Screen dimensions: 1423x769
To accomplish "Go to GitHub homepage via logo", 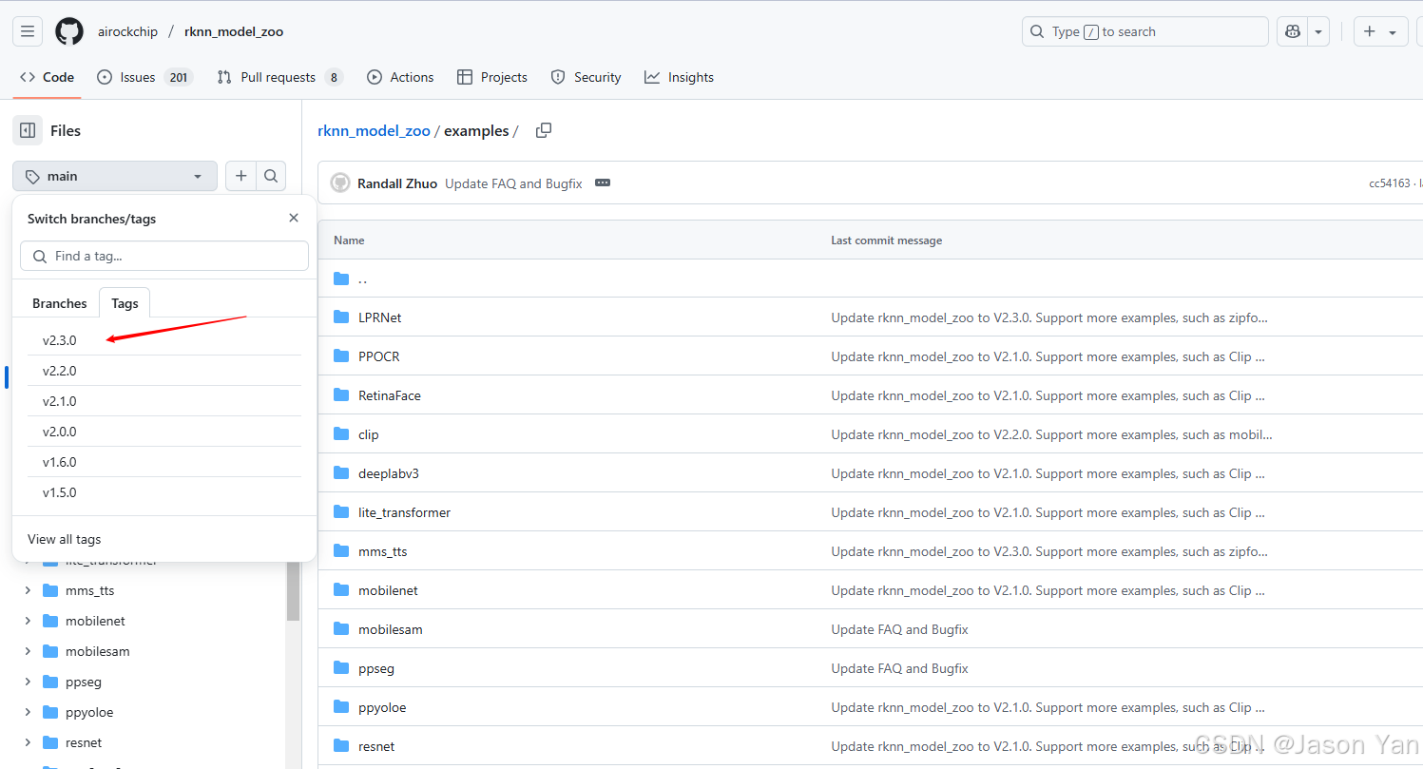I will pyautogui.click(x=69, y=31).
